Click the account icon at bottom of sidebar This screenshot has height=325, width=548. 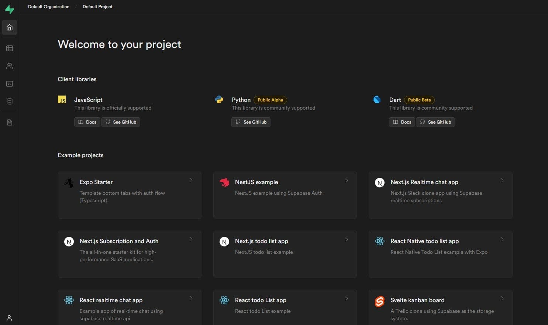tap(9, 318)
